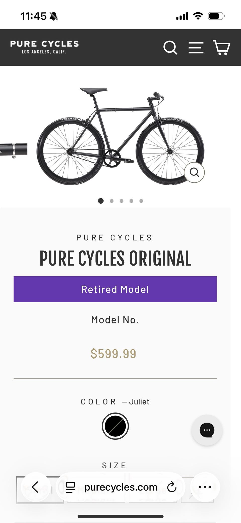The image size is (241, 523).
Task: Tap the Pure Cycles logo
Action: 44,47
